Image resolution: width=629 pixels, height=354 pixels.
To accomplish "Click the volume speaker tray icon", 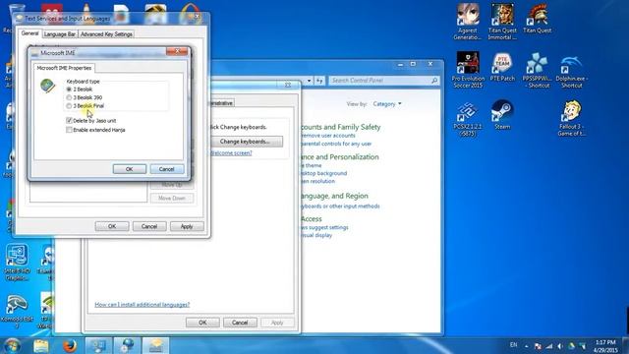I will coord(560,346).
